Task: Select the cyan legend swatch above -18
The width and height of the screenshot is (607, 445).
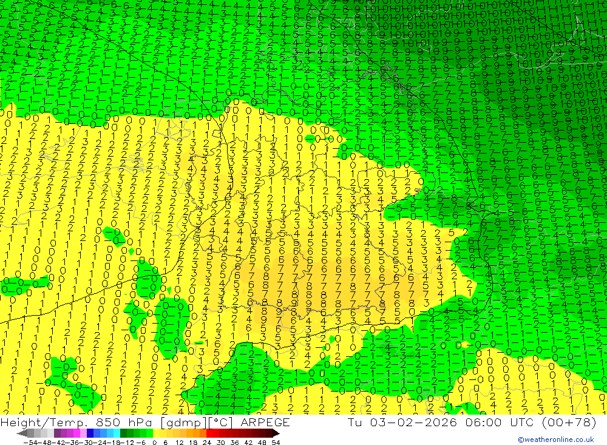Action: coord(117,433)
